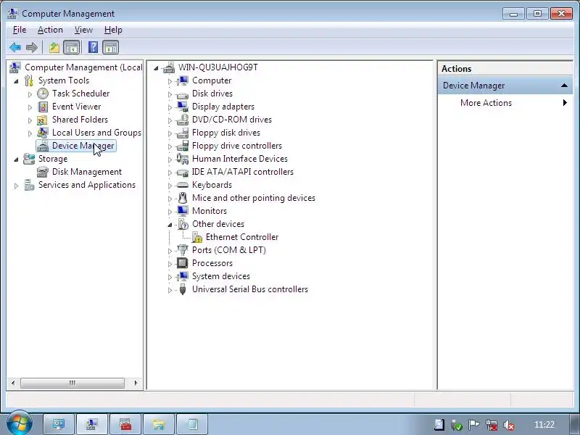580x435 pixels.
Task: Collapse the System Tools node
Action: tap(16, 81)
